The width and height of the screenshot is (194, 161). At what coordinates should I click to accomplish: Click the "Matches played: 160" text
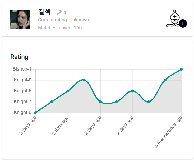[x=60, y=27]
